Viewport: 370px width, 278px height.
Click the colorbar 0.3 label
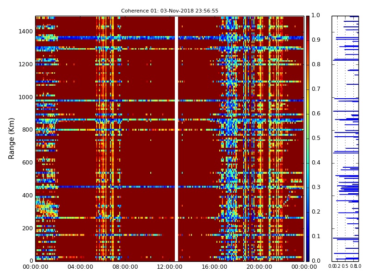point(316,187)
